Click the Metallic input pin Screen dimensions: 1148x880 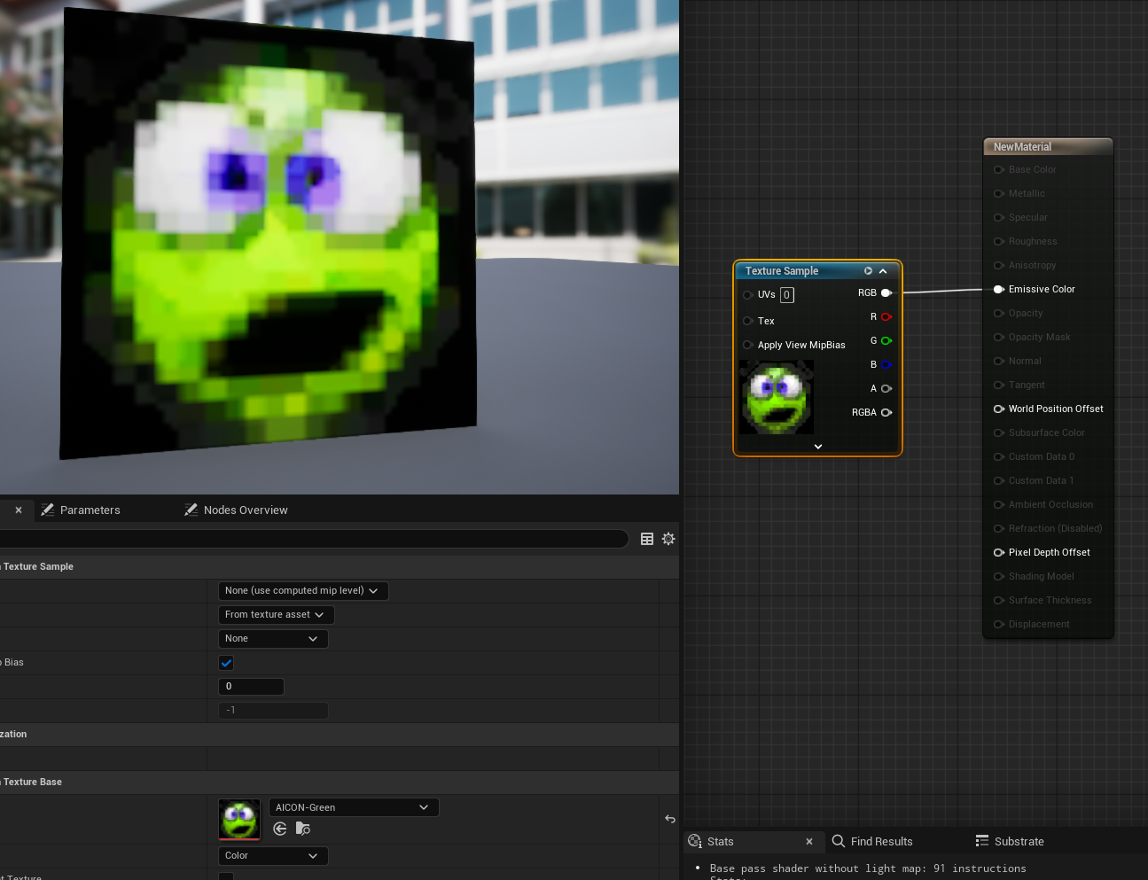pyautogui.click(x=999, y=193)
